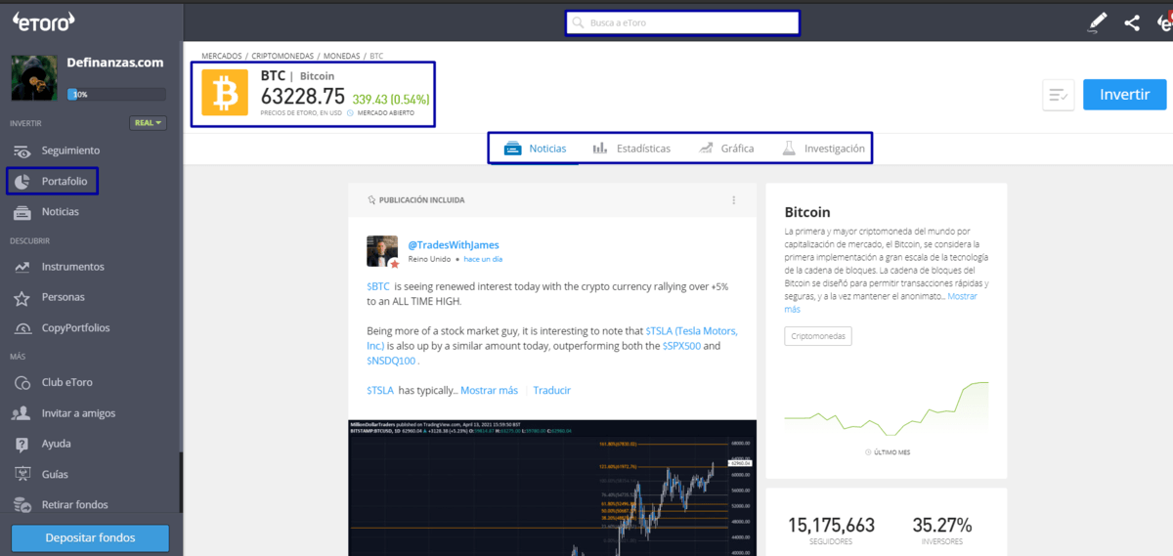Click the orange Bitcoin logo
1173x556 pixels.
225,93
